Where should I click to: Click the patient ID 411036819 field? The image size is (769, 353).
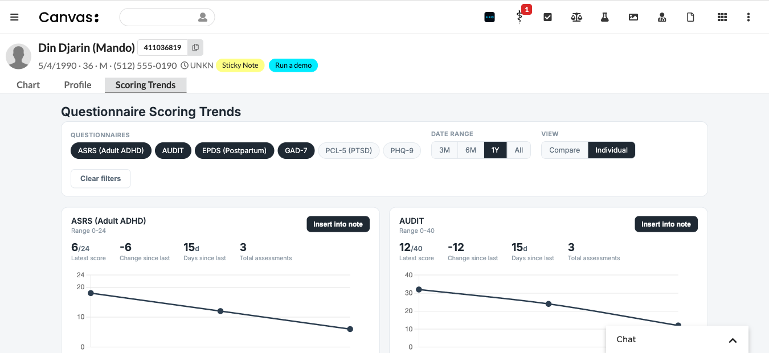[x=162, y=47]
